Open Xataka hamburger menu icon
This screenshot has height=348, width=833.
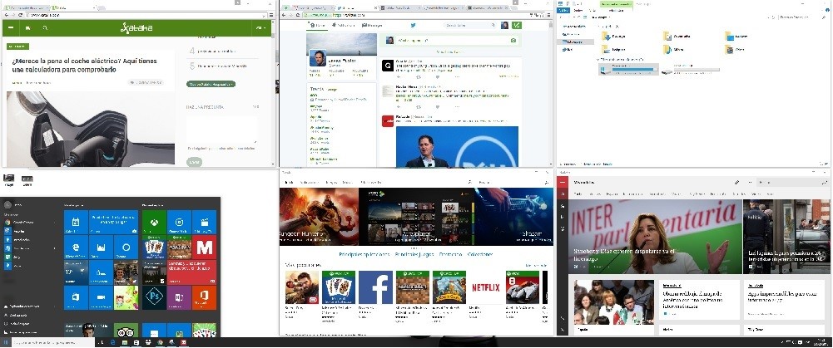click(10, 28)
